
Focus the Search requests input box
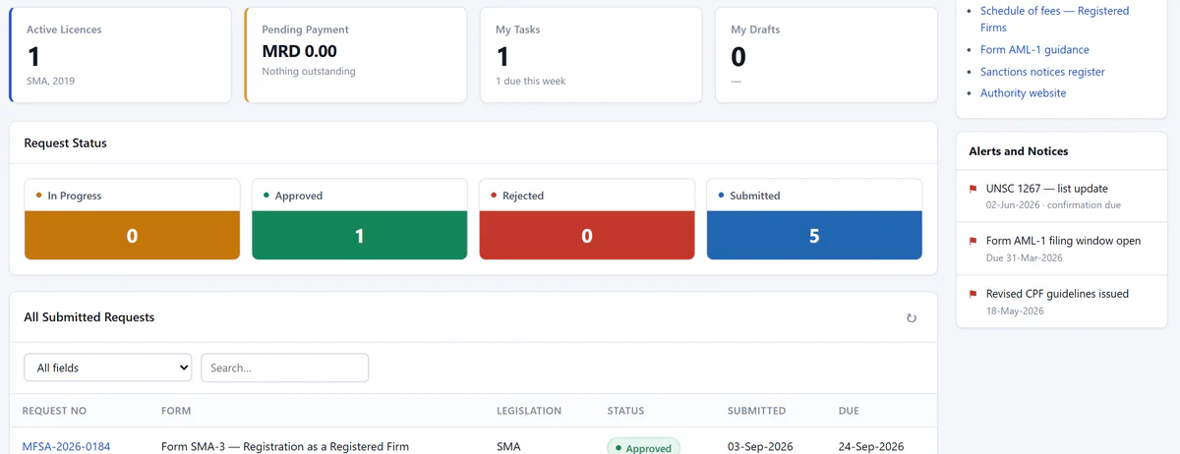(285, 368)
